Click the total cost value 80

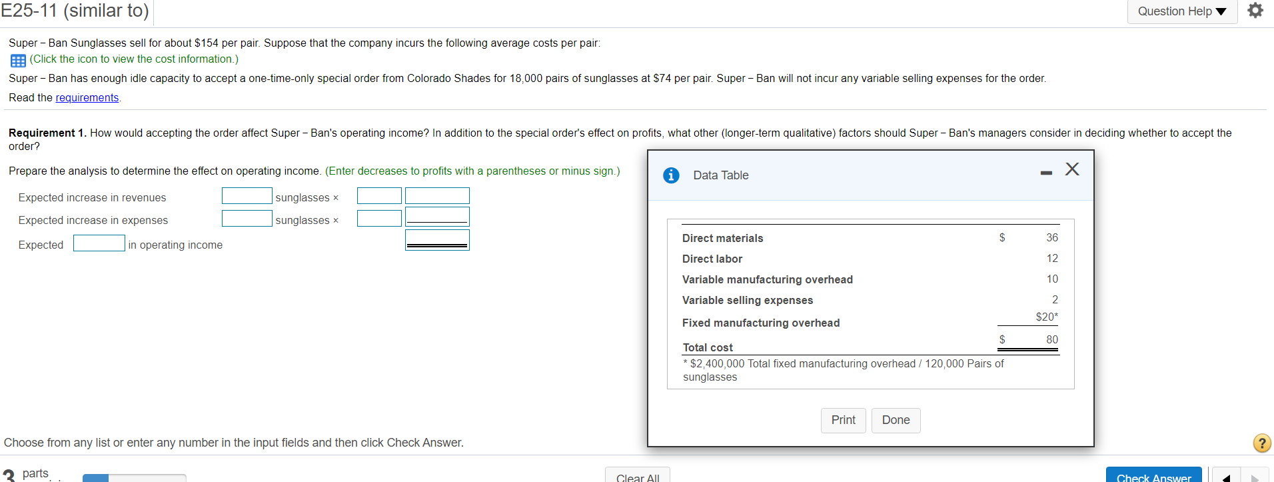coord(1052,340)
